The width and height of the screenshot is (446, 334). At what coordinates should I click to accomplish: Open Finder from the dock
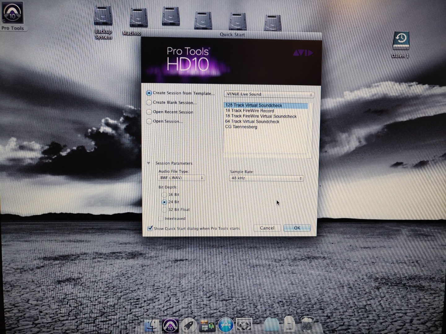[x=152, y=327]
